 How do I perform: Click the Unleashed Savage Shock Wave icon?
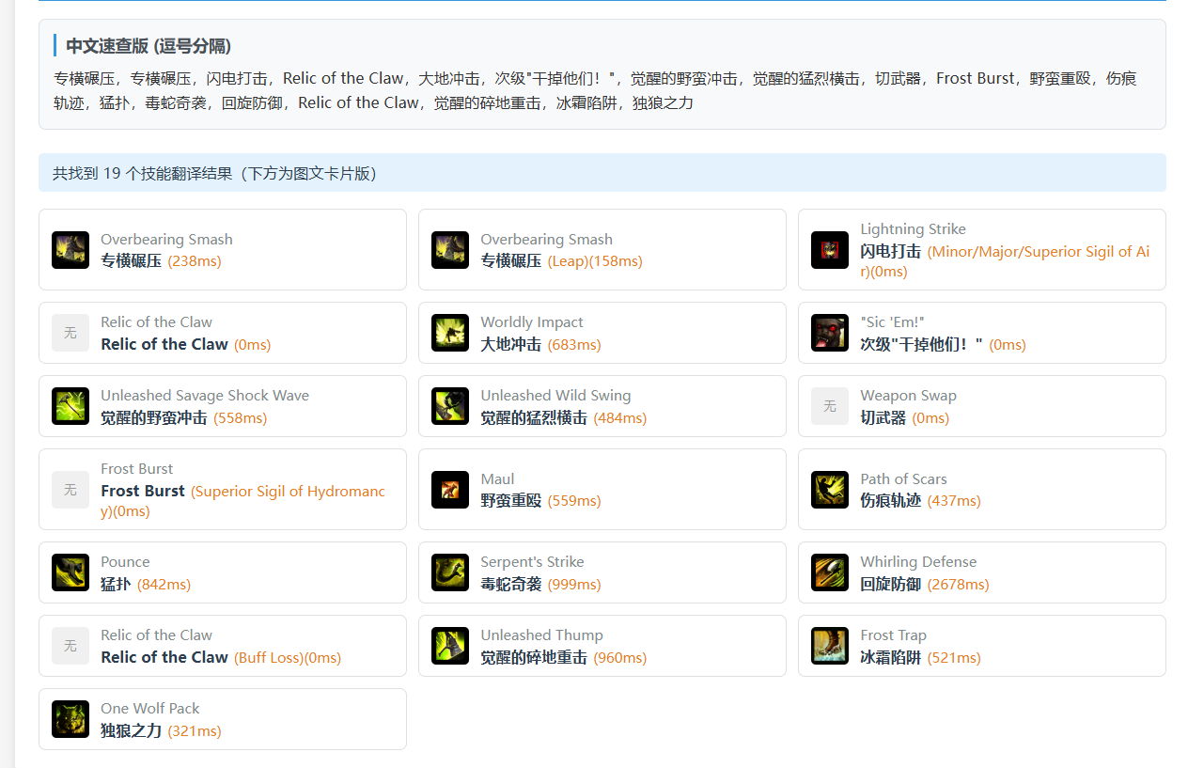(x=70, y=406)
